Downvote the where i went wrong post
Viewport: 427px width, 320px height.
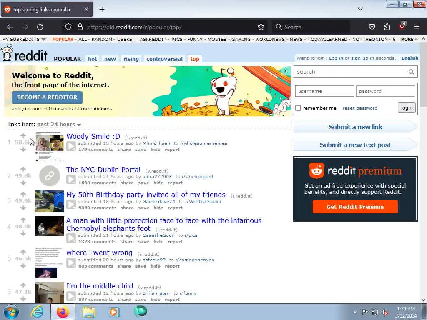23,265
